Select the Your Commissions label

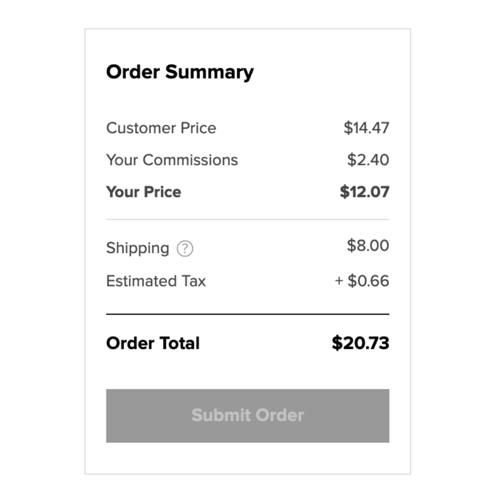pos(172,160)
